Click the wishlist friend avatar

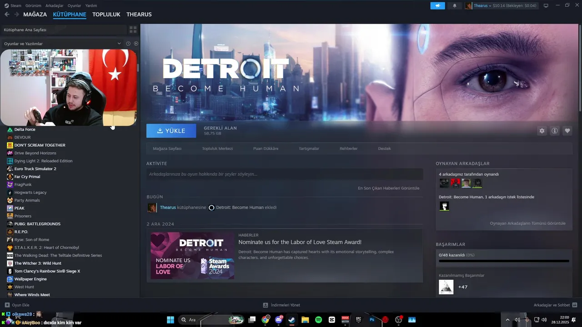(x=444, y=206)
